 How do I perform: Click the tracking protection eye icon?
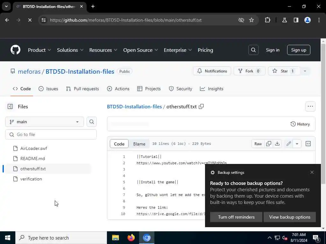pyautogui.click(x=241, y=20)
